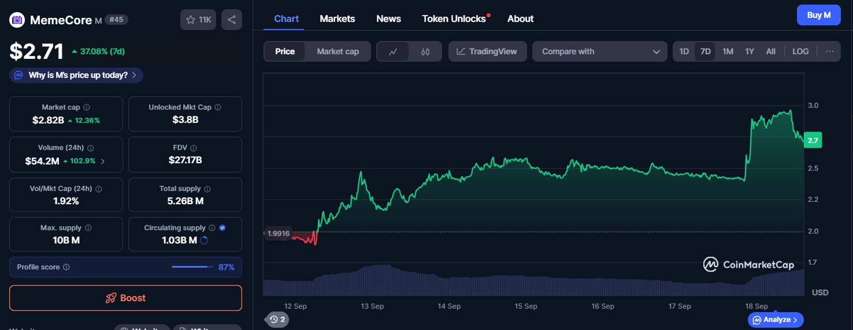Screen dimensions: 853x330
Task: Click the Profile score progress bar
Action: [192, 267]
